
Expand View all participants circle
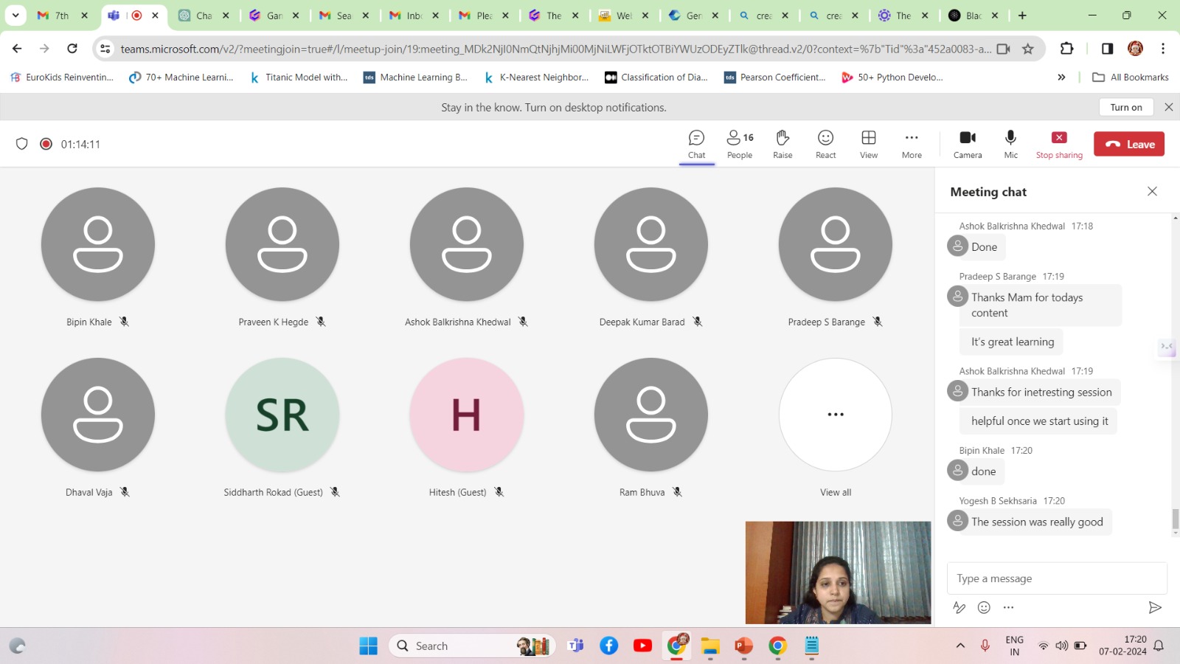pos(836,415)
